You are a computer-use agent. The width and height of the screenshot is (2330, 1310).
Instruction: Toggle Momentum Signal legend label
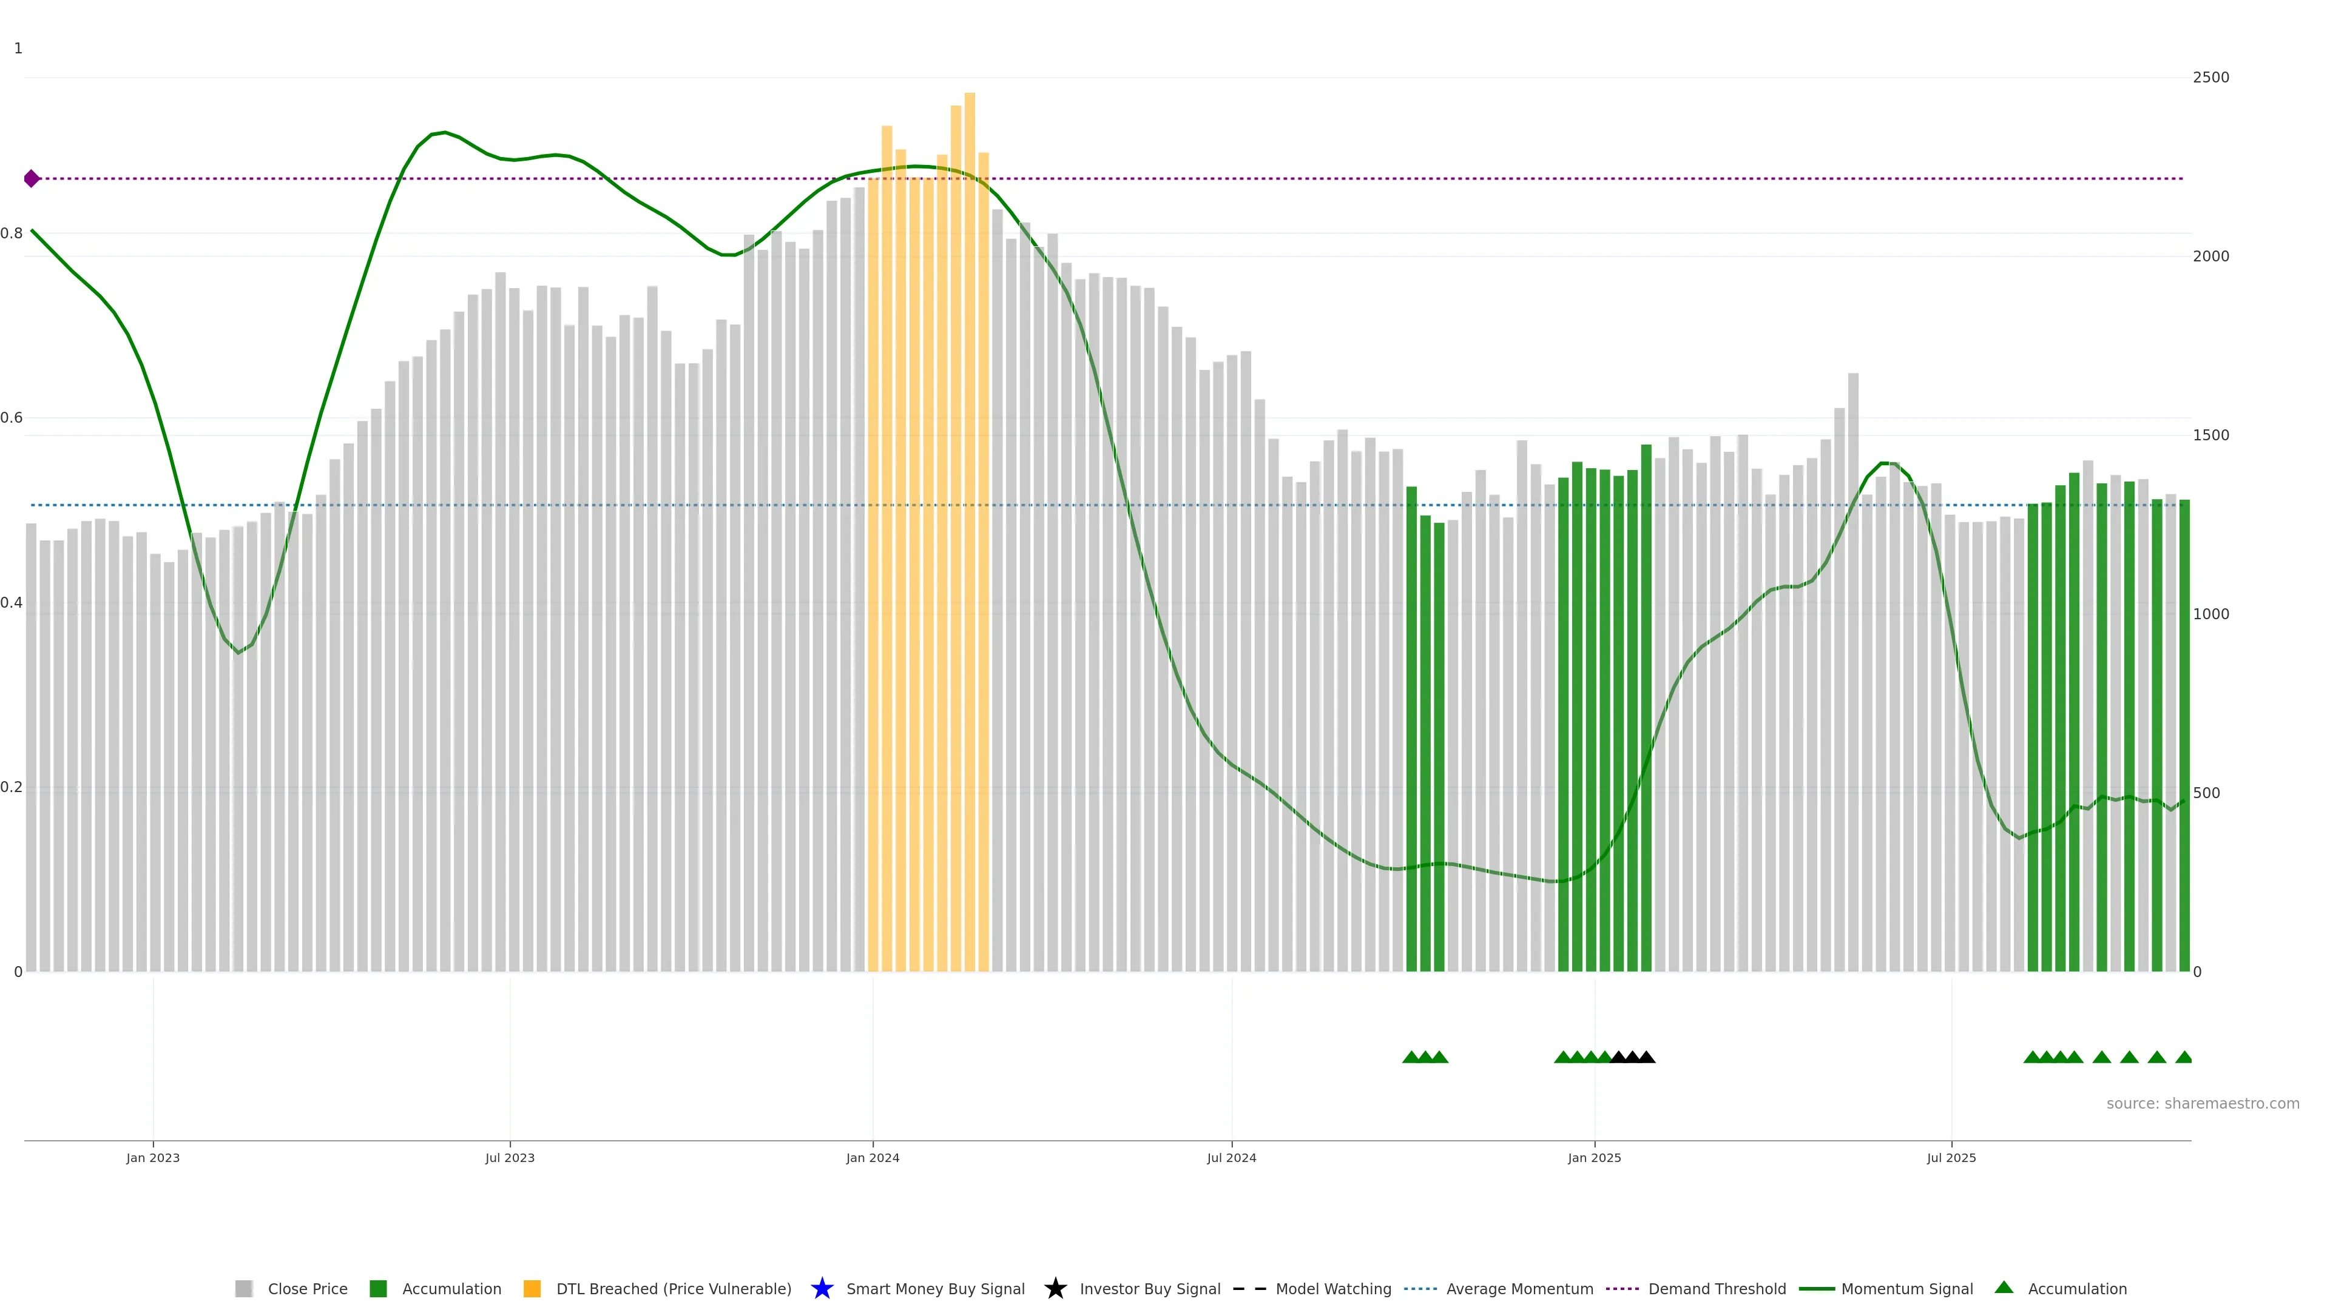click(x=1906, y=1288)
